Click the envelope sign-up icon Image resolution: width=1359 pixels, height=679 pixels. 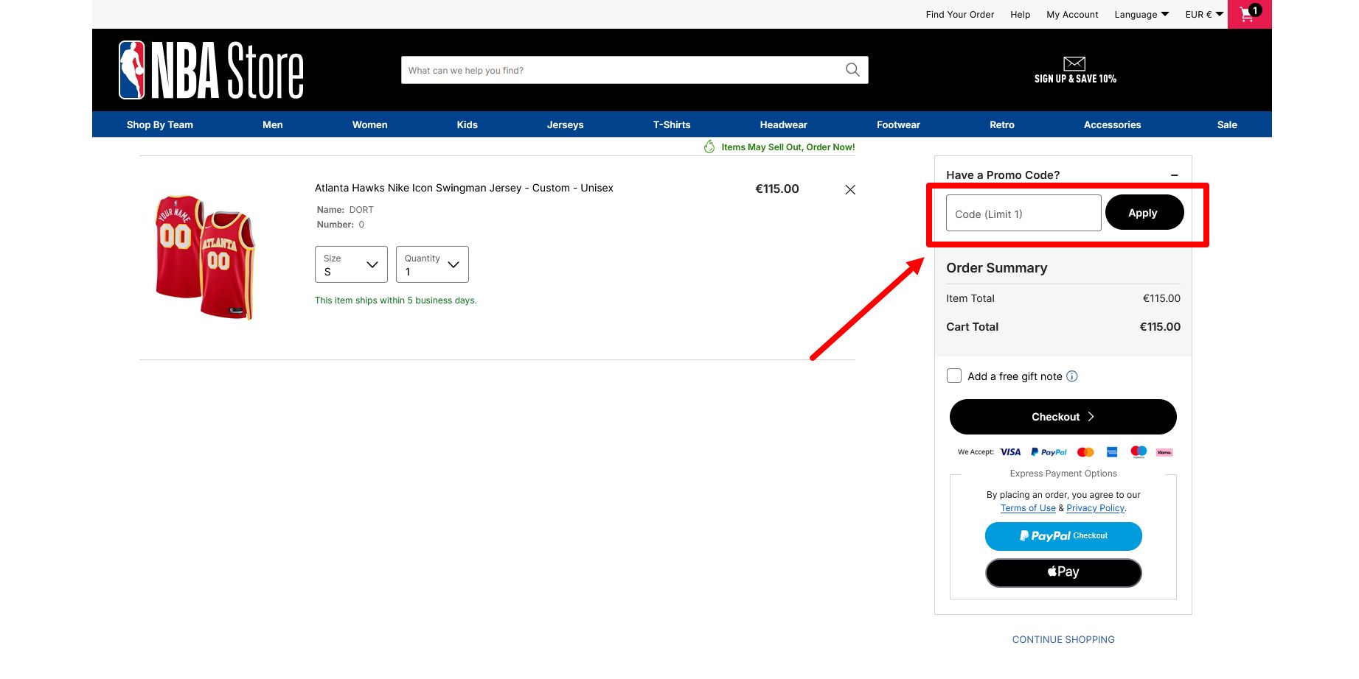tap(1074, 63)
